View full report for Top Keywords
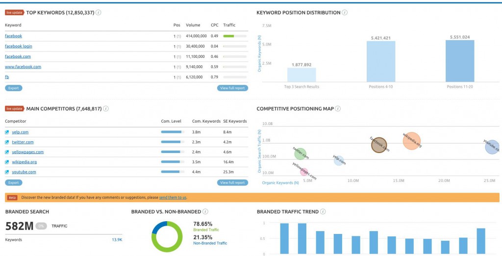Viewport: 502px width, 256px height. pyautogui.click(x=232, y=88)
